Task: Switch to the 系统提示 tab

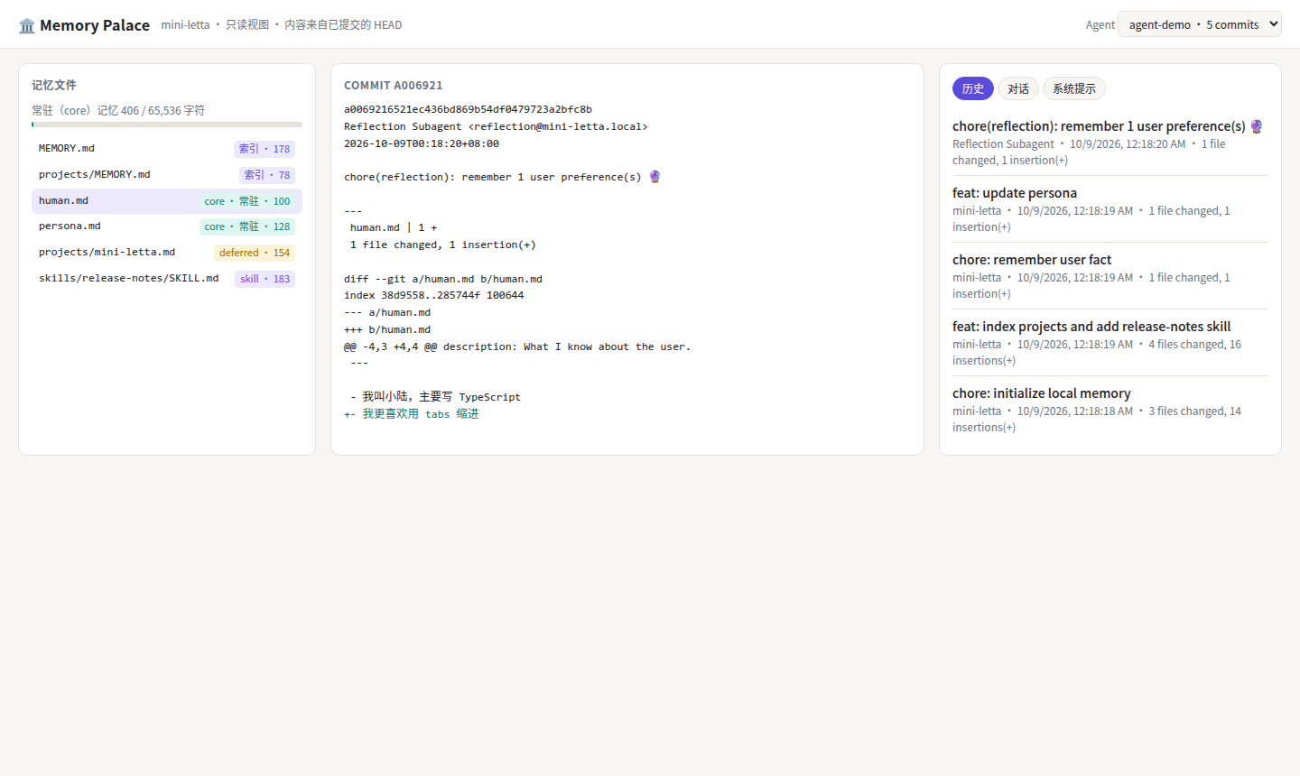Action: [x=1074, y=88]
